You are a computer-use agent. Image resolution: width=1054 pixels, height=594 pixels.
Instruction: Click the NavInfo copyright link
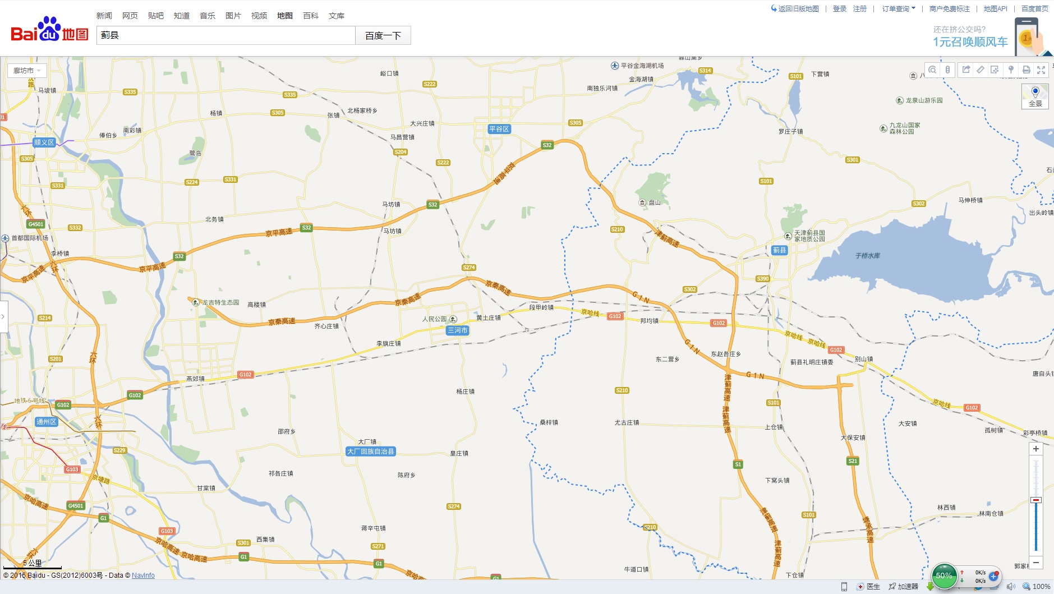(143, 575)
